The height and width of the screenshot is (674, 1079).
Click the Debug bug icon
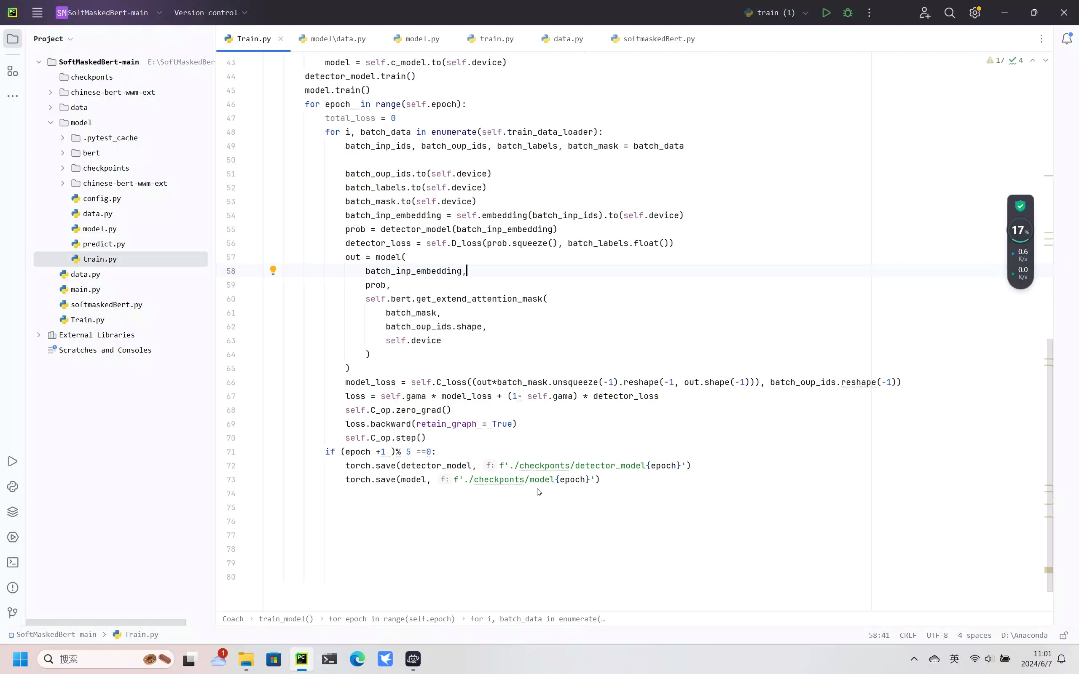click(x=848, y=13)
